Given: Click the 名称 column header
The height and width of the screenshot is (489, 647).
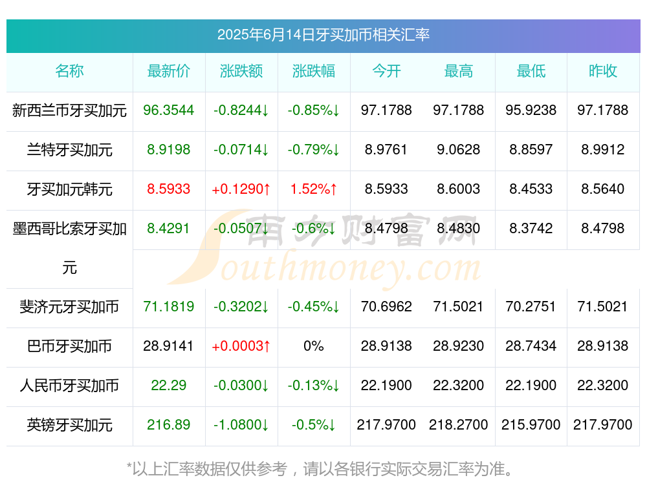Looking at the screenshot, I should coord(69,71).
